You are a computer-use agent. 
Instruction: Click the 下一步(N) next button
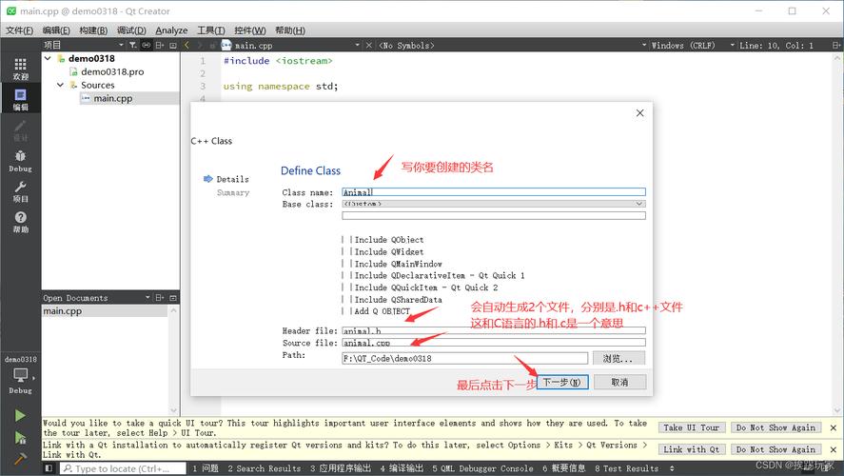[x=562, y=382]
